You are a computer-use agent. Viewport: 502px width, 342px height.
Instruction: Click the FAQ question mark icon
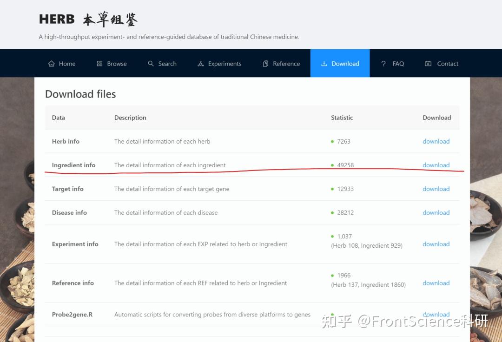coord(383,63)
